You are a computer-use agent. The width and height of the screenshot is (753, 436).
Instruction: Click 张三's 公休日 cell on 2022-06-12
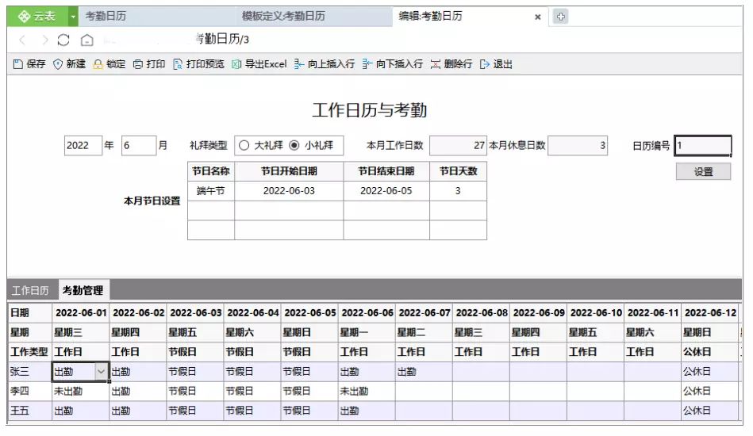(x=710, y=372)
